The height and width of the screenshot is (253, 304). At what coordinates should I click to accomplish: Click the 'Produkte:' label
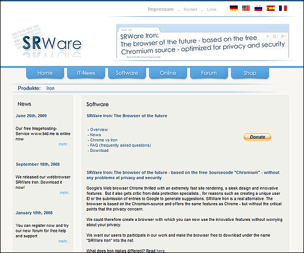click(29, 88)
